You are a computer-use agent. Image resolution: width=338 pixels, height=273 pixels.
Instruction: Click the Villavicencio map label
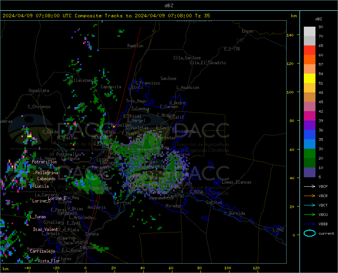[83, 80]
